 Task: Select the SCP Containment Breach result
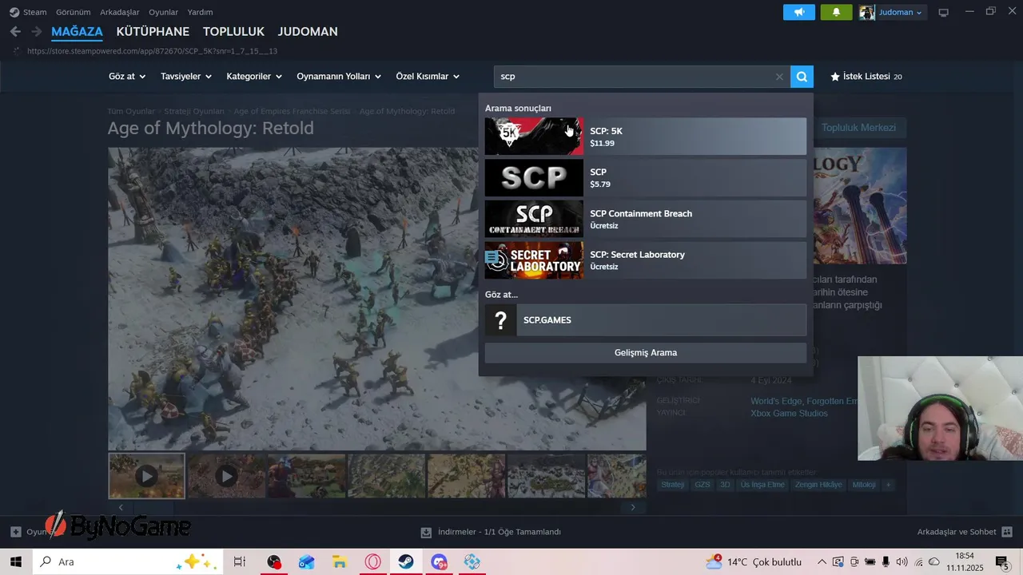[646, 219]
